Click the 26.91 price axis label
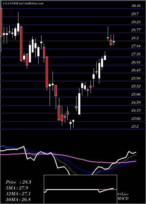Screen dimensions: 146x204 136,62
